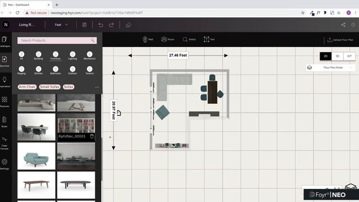
Task: Open a new browser tab
Action: pos(57,4)
